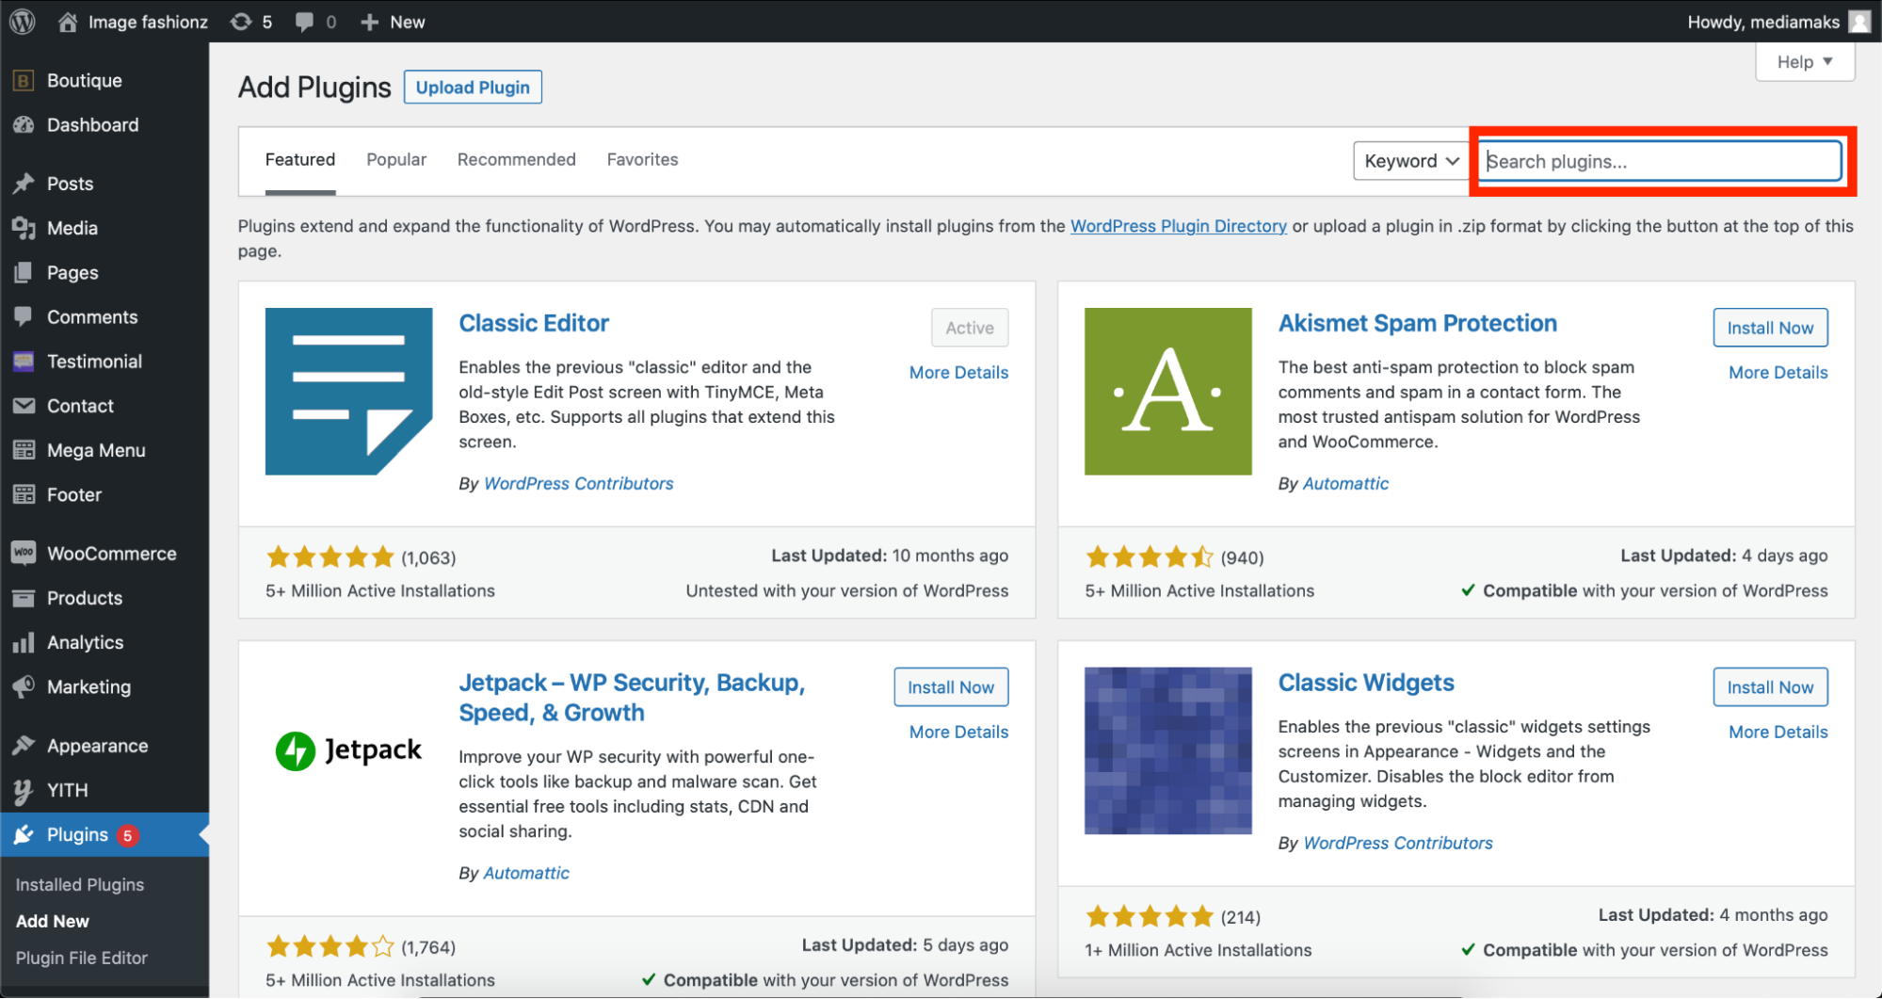Click the Contact envelope icon
1882x999 pixels.
pyautogui.click(x=24, y=406)
